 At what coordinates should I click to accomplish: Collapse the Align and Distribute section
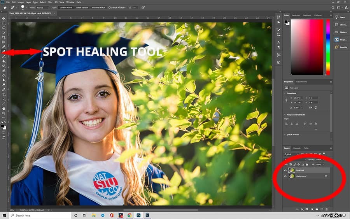[x=285, y=114]
